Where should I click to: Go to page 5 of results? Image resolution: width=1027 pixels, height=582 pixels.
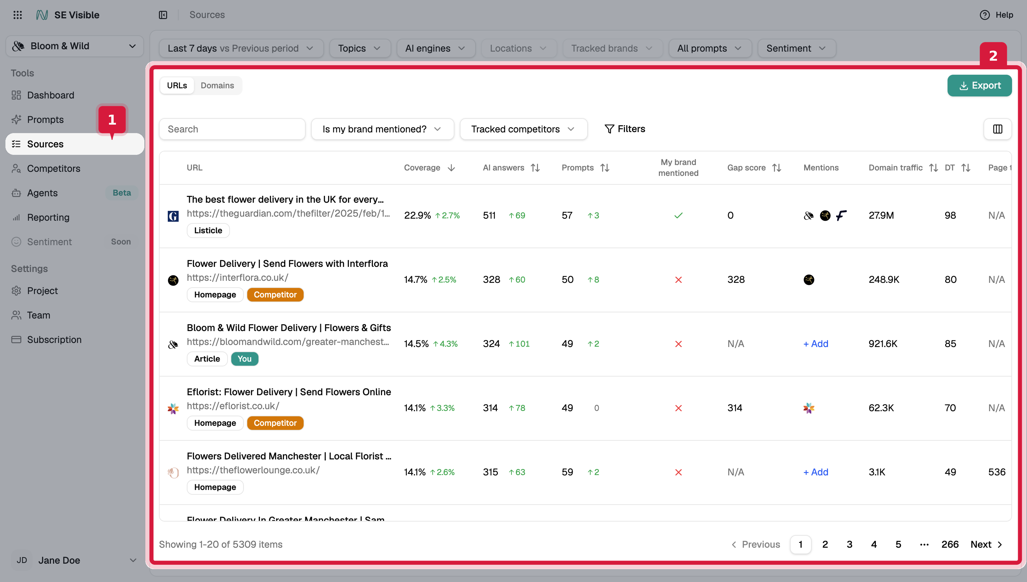pyautogui.click(x=898, y=544)
